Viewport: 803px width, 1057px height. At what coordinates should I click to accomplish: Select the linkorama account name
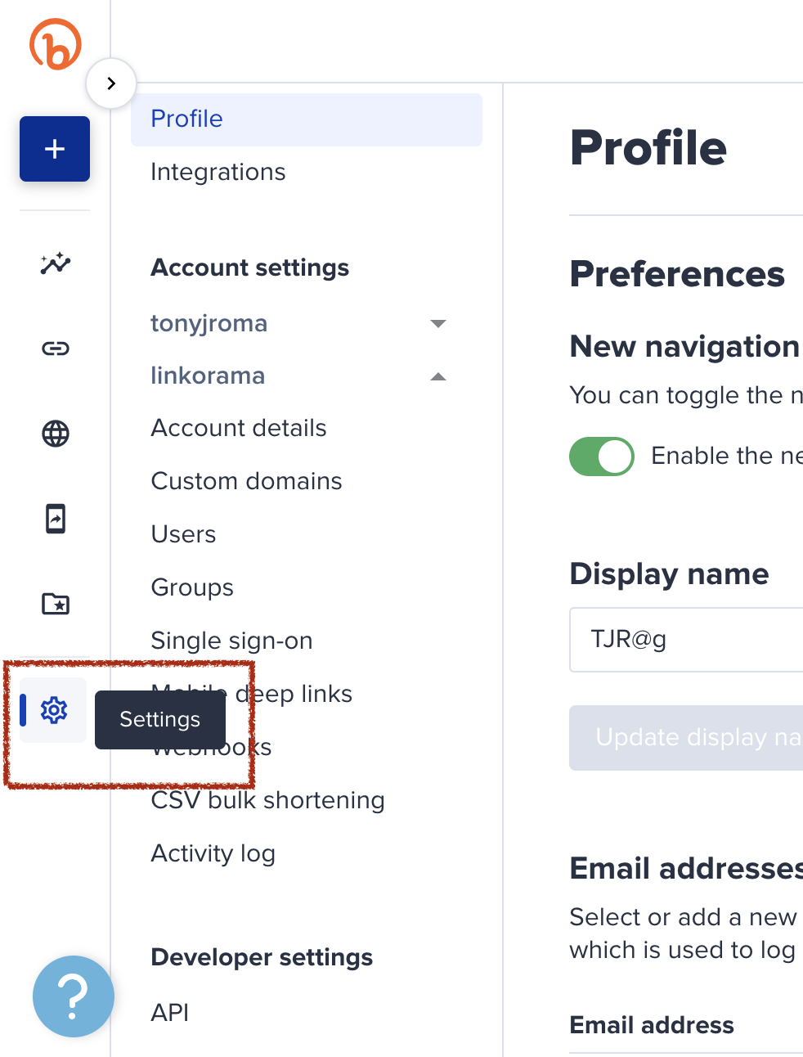pos(208,376)
